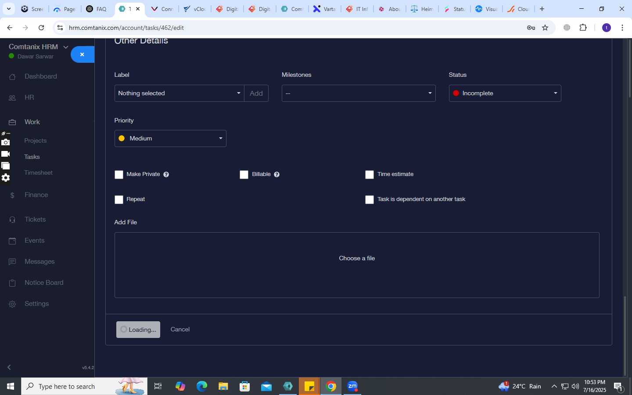Viewport: 632px width, 395px height.
Task: Go to Dashboard in sidebar
Action: point(41,76)
